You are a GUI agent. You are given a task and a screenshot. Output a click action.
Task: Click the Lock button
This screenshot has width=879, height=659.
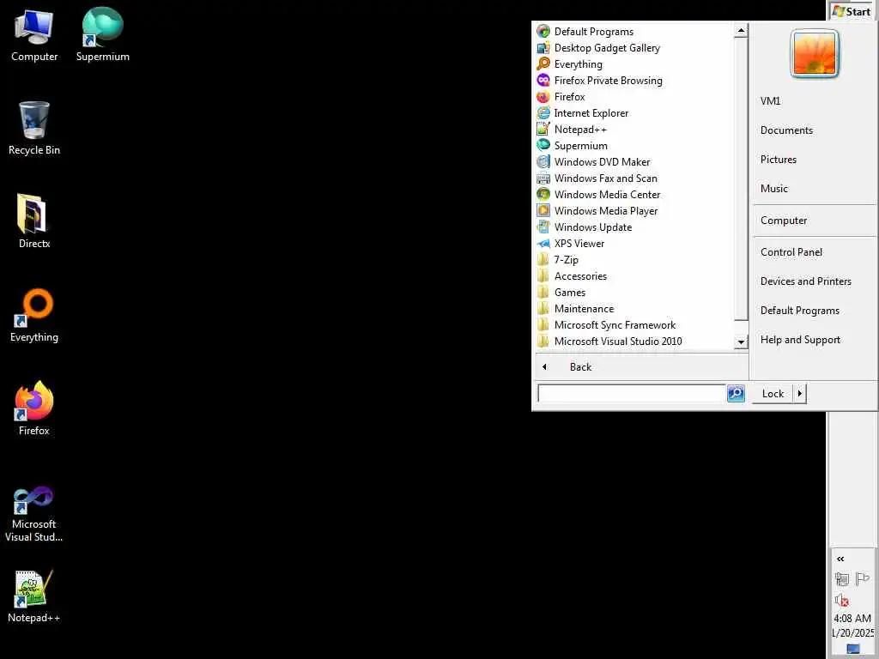[773, 393]
